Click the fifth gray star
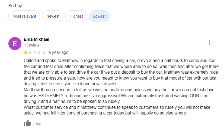 (x=44, y=52)
